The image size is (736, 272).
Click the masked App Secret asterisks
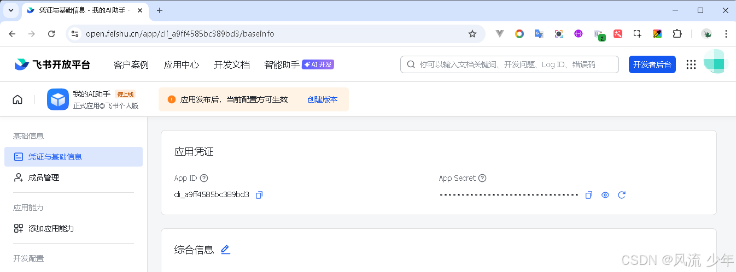(x=509, y=196)
